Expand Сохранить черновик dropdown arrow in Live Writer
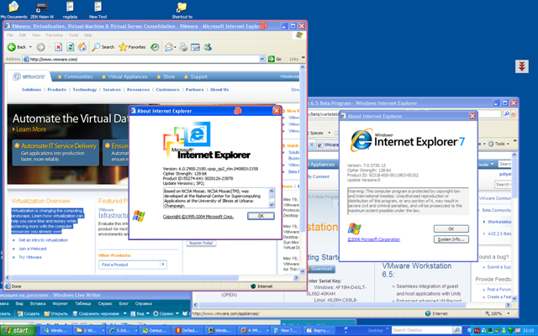The width and height of the screenshot is (538, 336). (124, 313)
